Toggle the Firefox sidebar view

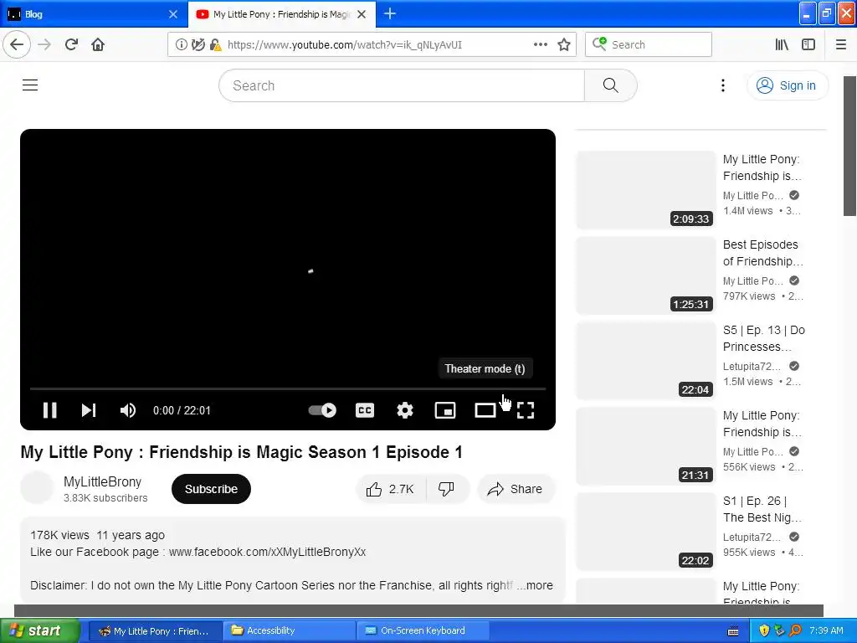click(x=808, y=45)
